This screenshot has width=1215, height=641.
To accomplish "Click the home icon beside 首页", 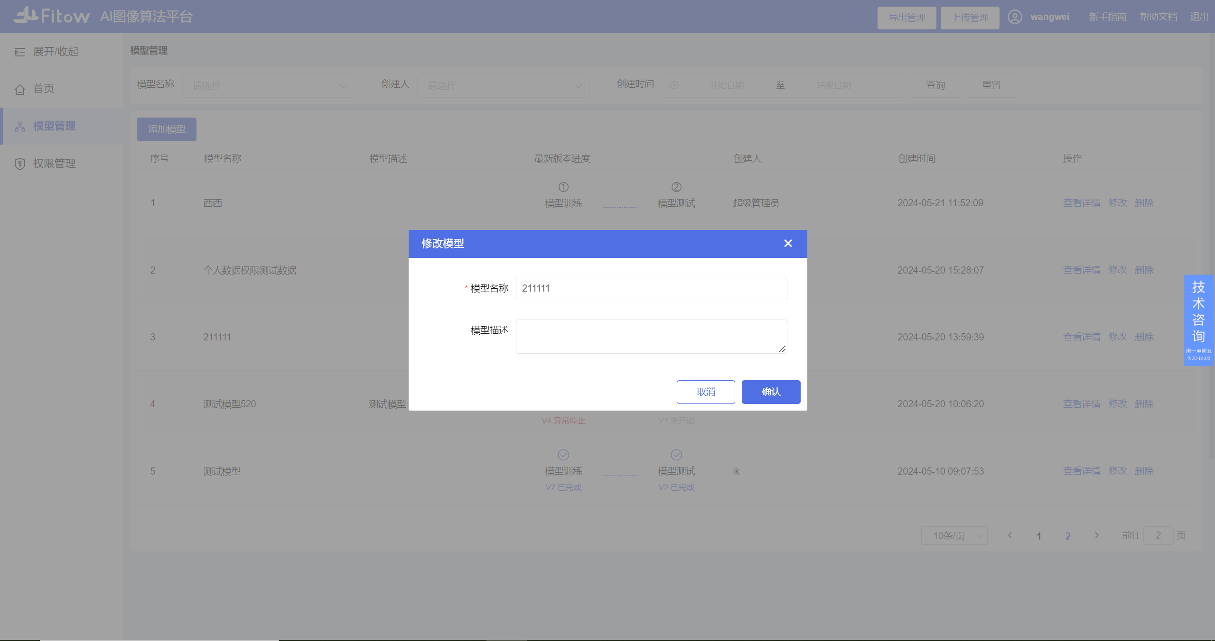I will 20,89.
